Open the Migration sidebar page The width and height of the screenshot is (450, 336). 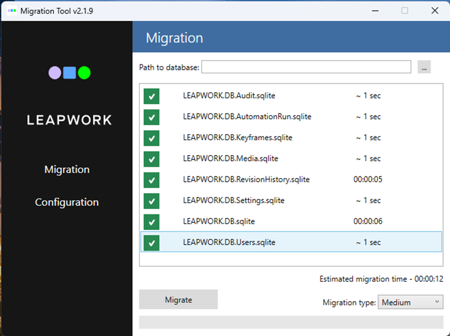[67, 170]
